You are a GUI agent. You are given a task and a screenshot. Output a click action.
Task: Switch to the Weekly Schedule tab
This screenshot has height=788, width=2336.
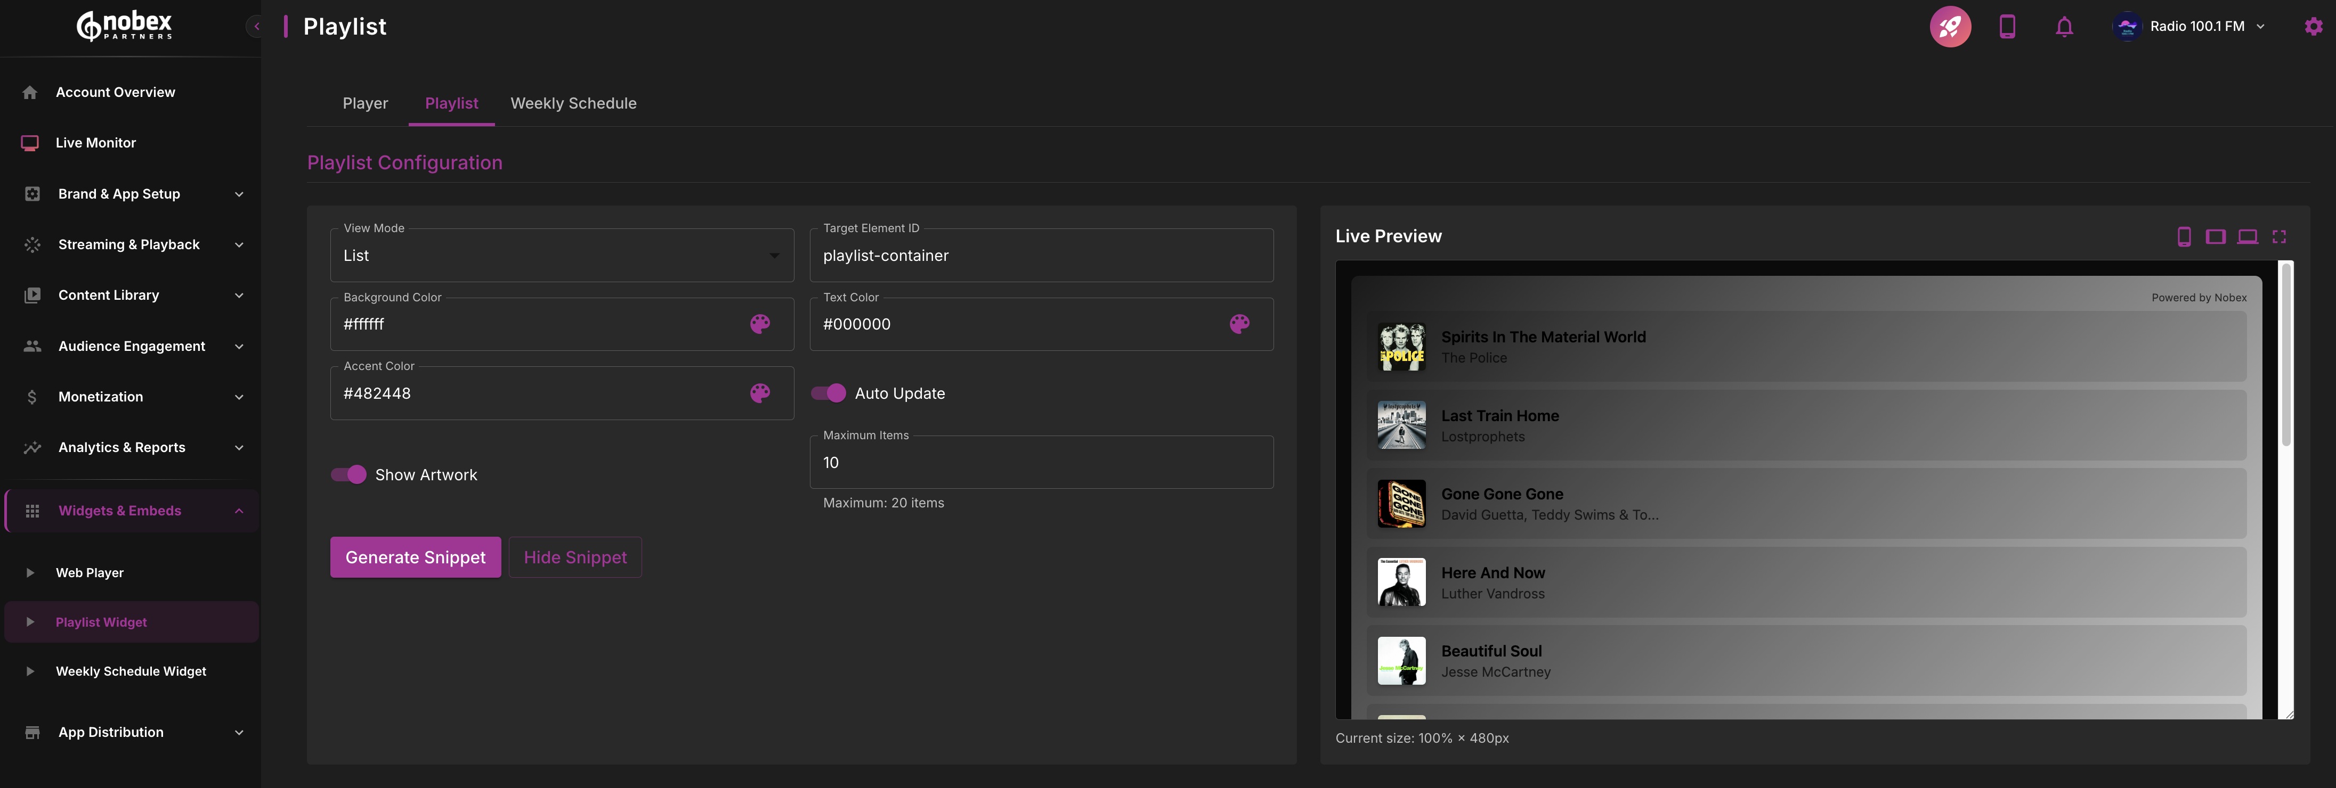pyautogui.click(x=573, y=103)
